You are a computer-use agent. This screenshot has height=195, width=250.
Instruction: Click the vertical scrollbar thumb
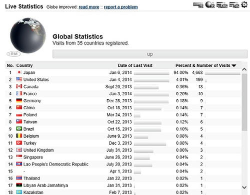(244, 102)
